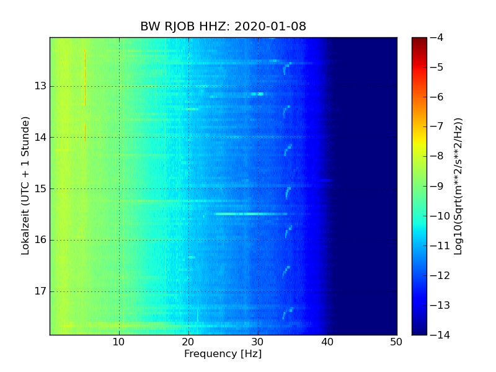Click the colorbar tick label '−9'
Image resolution: width=496 pixels, height=372 pixels.
click(x=437, y=186)
